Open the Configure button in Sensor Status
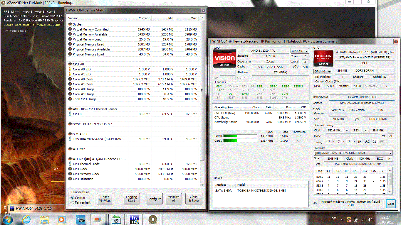The image size is (401, 225). (155, 199)
